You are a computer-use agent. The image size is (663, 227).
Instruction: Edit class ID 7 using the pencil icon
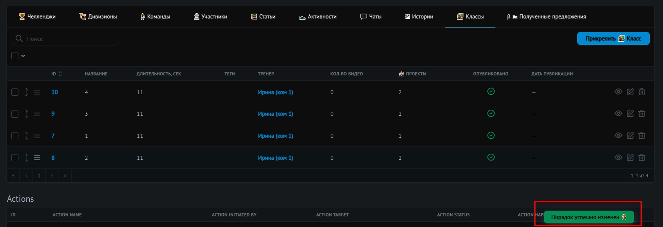630,136
